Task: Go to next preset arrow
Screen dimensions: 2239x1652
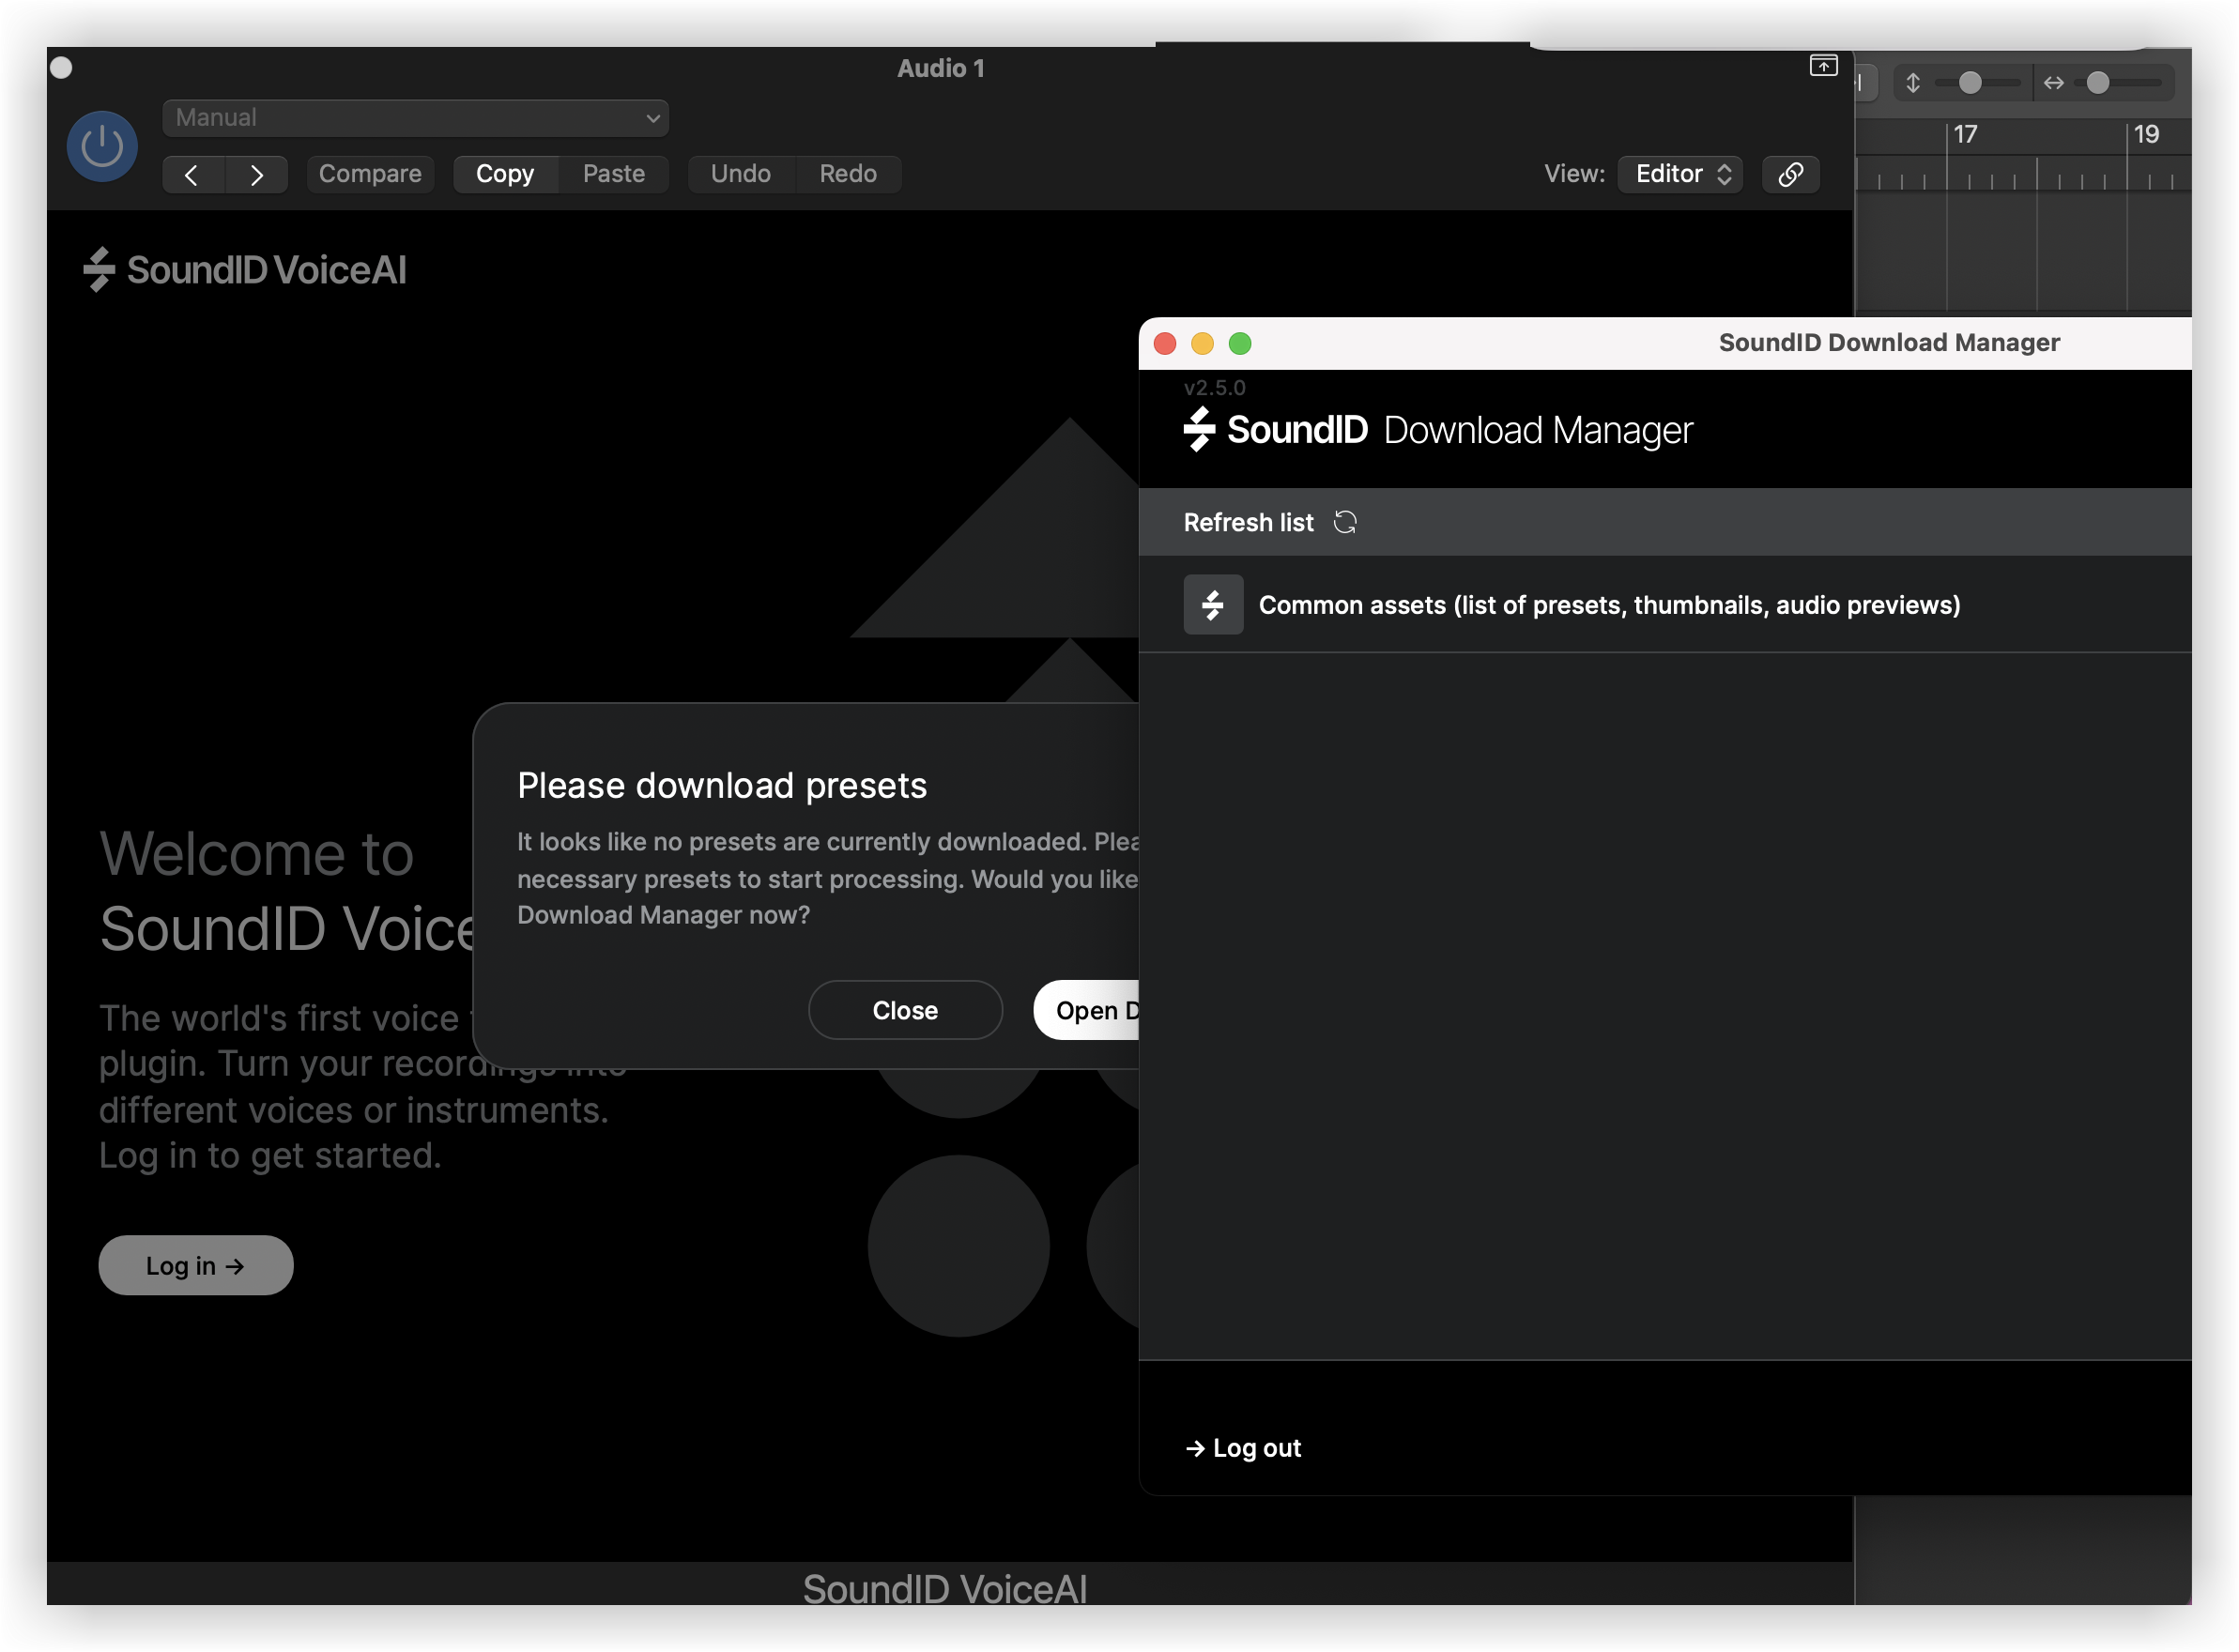Action: 257,175
